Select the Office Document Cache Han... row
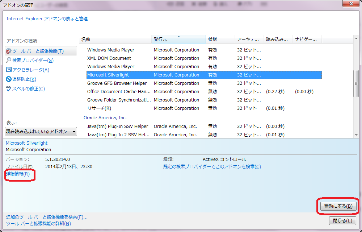This screenshot has height=232, width=362. click(x=204, y=91)
